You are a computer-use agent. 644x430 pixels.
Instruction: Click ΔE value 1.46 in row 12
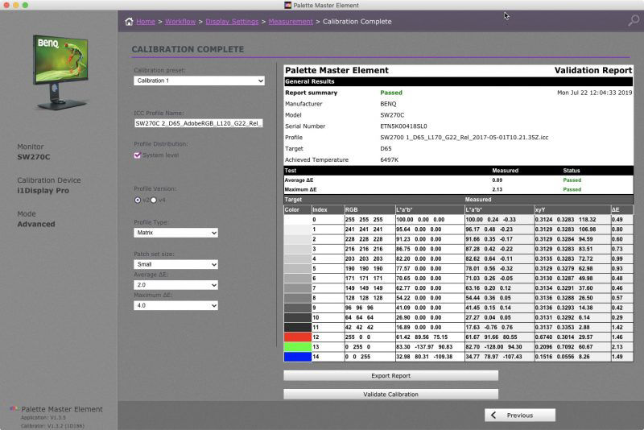(617, 337)
